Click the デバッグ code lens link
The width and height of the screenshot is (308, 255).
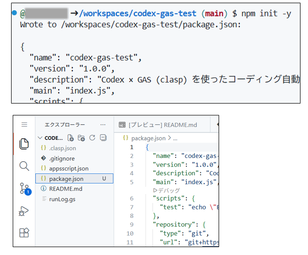(166, 190)
